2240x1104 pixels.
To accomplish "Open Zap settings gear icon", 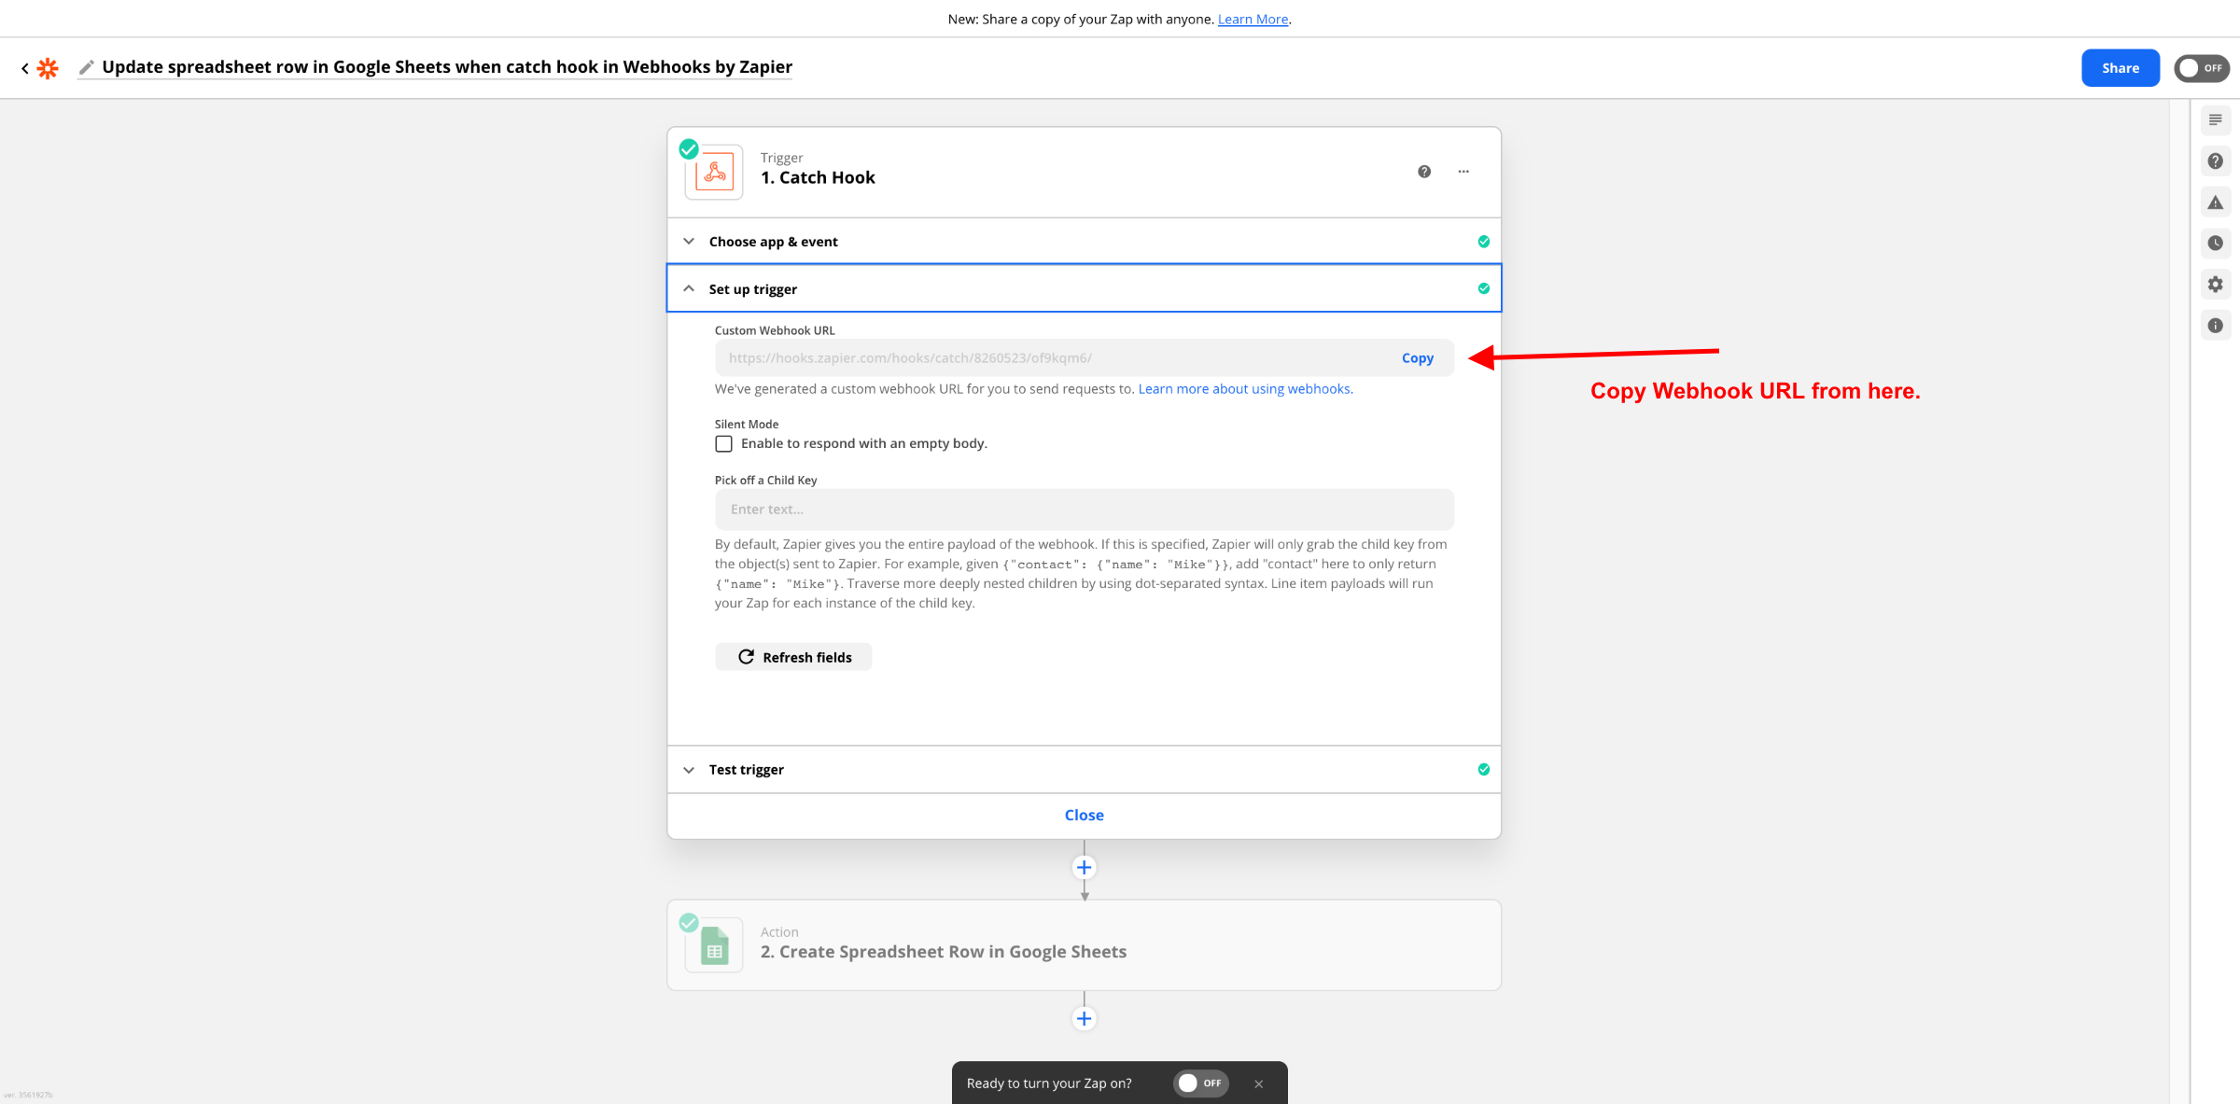I will click(x=2216, y=285).
